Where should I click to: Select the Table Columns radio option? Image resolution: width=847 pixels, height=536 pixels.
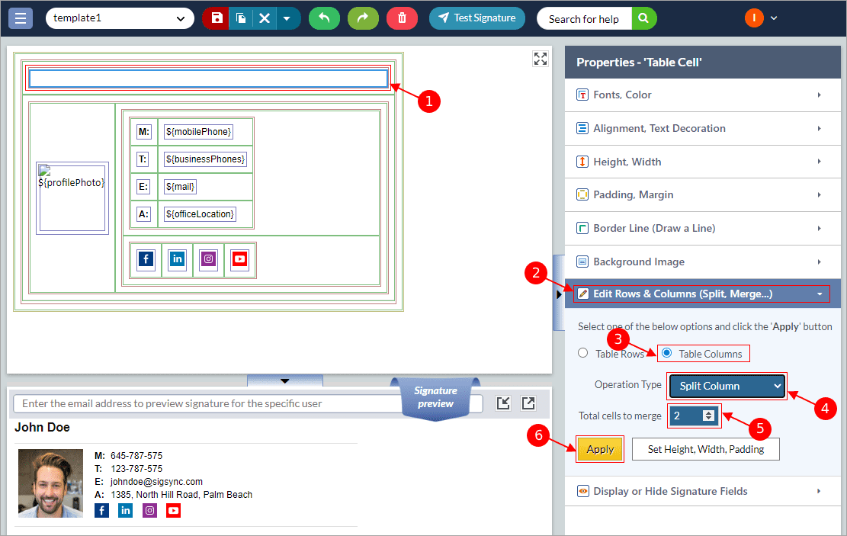[x=667, y=353]
